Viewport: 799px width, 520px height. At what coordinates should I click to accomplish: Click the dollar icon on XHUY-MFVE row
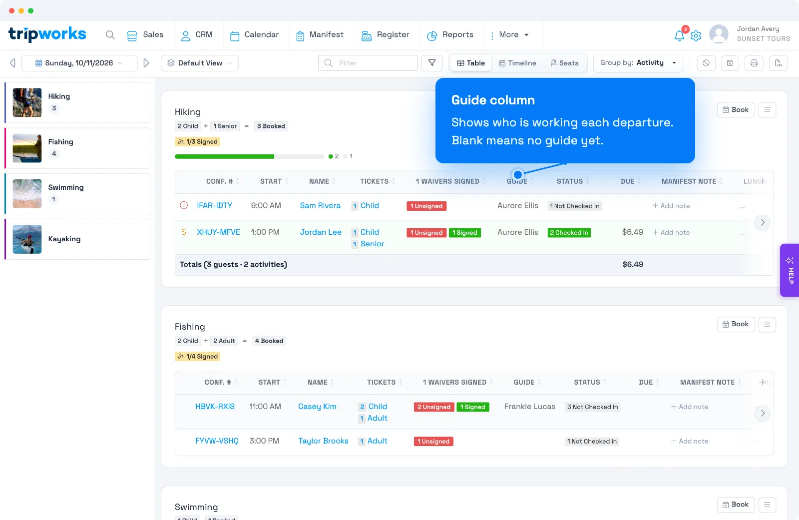(x=184, y=232)
